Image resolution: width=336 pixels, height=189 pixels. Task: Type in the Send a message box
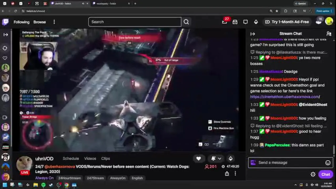[x=291, y=162]
